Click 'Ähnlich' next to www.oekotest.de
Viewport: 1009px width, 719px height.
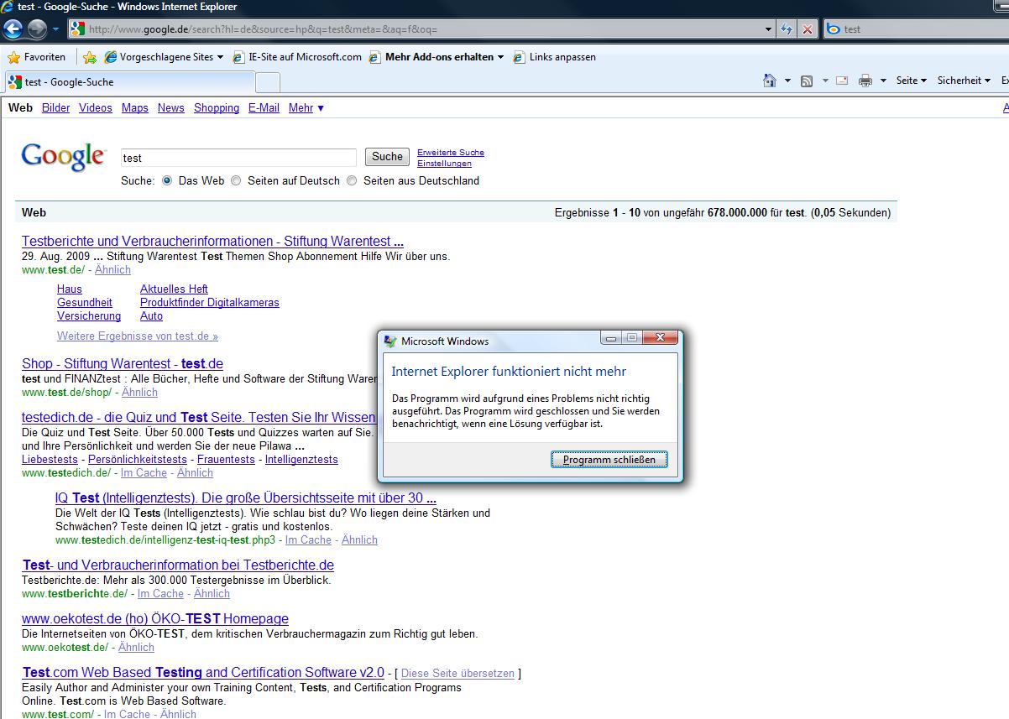136,648
